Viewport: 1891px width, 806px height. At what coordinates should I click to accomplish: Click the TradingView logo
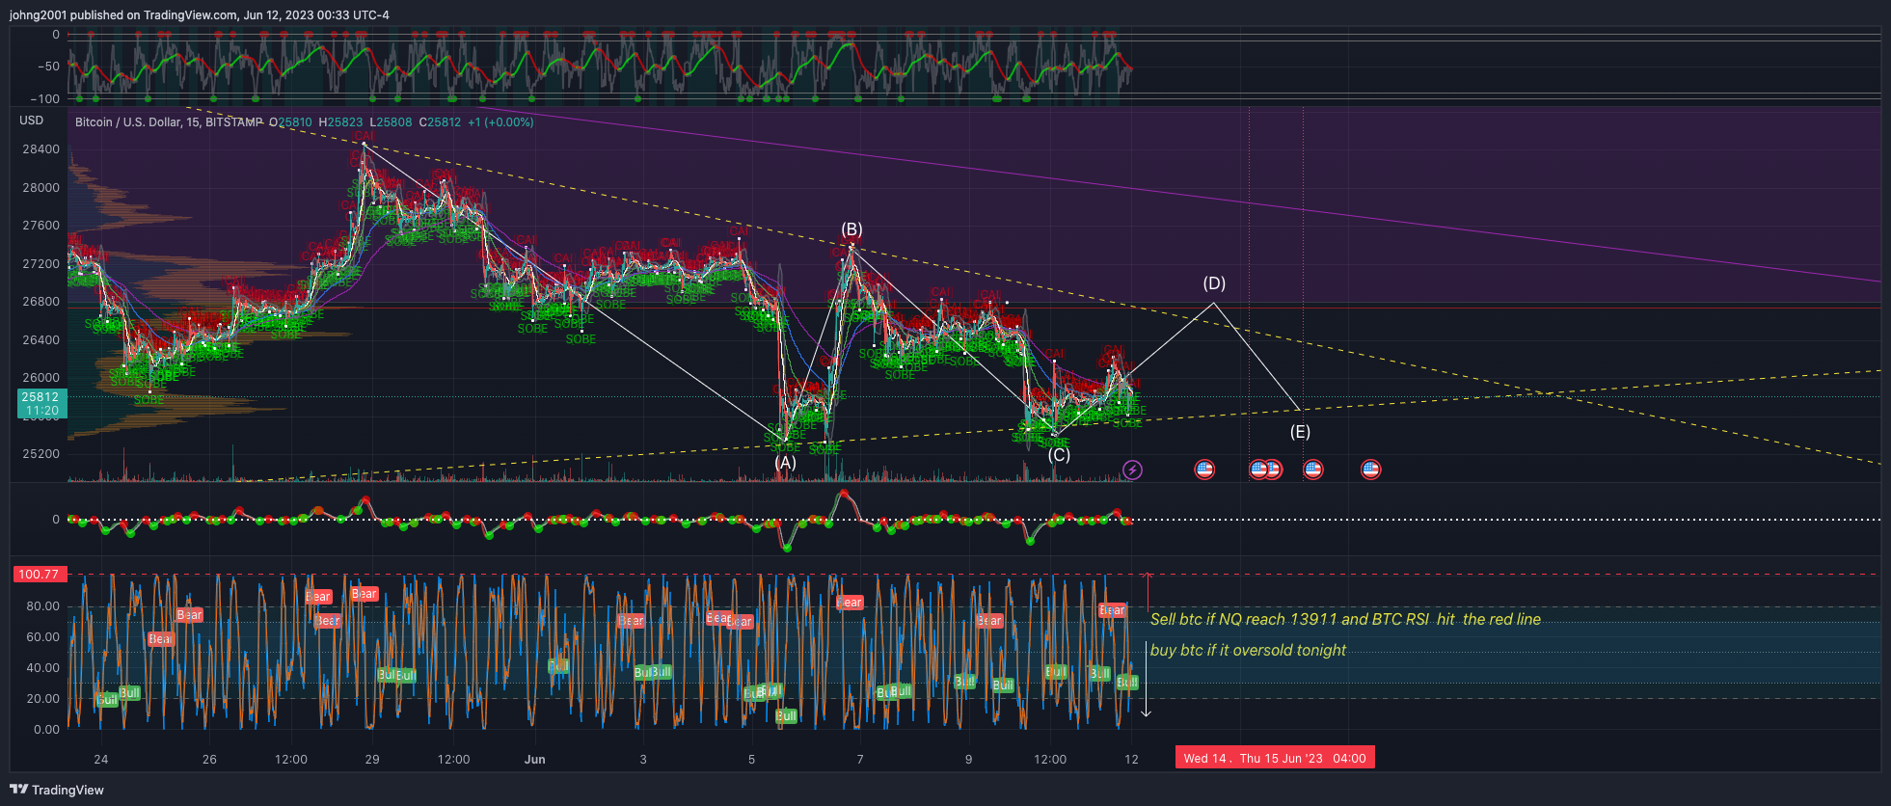pyautogui.click(x=57, y=790)
